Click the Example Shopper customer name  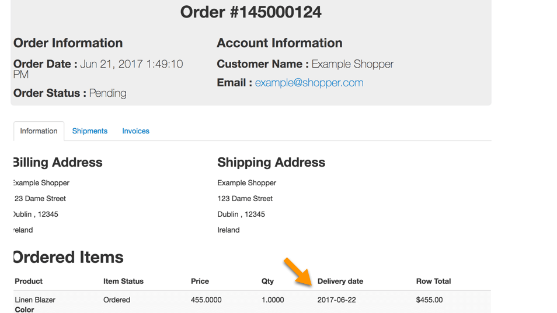coord(352,64)
